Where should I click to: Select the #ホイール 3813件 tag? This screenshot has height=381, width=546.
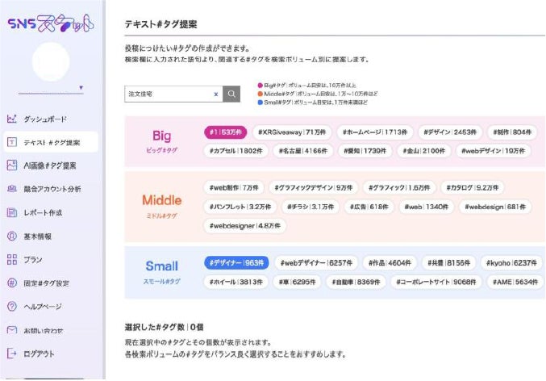(235, 282)
